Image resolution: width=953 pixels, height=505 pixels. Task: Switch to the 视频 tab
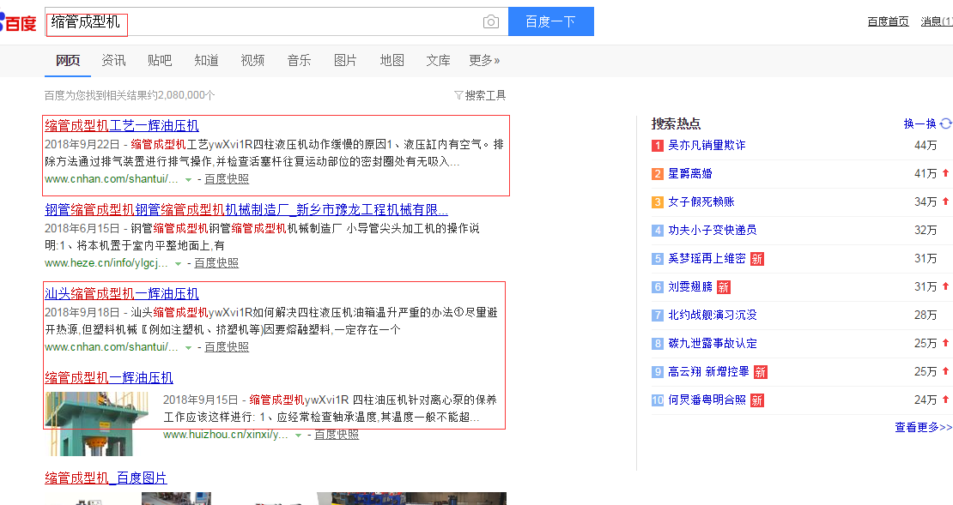[x=252, y=60]
